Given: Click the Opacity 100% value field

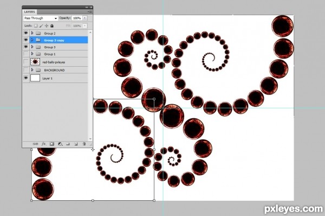Looking at the screenshot, I should [x=77, y=18].
